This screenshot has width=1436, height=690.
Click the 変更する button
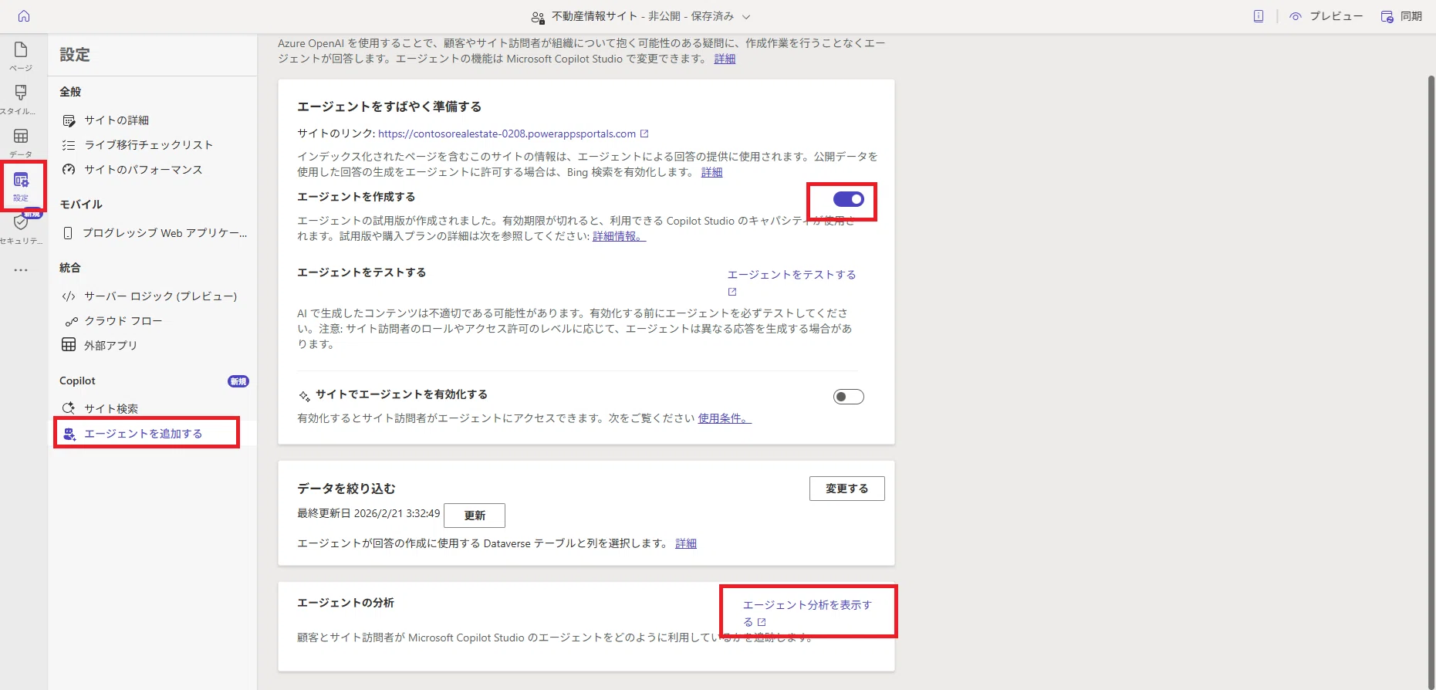[x=846, y=489]
